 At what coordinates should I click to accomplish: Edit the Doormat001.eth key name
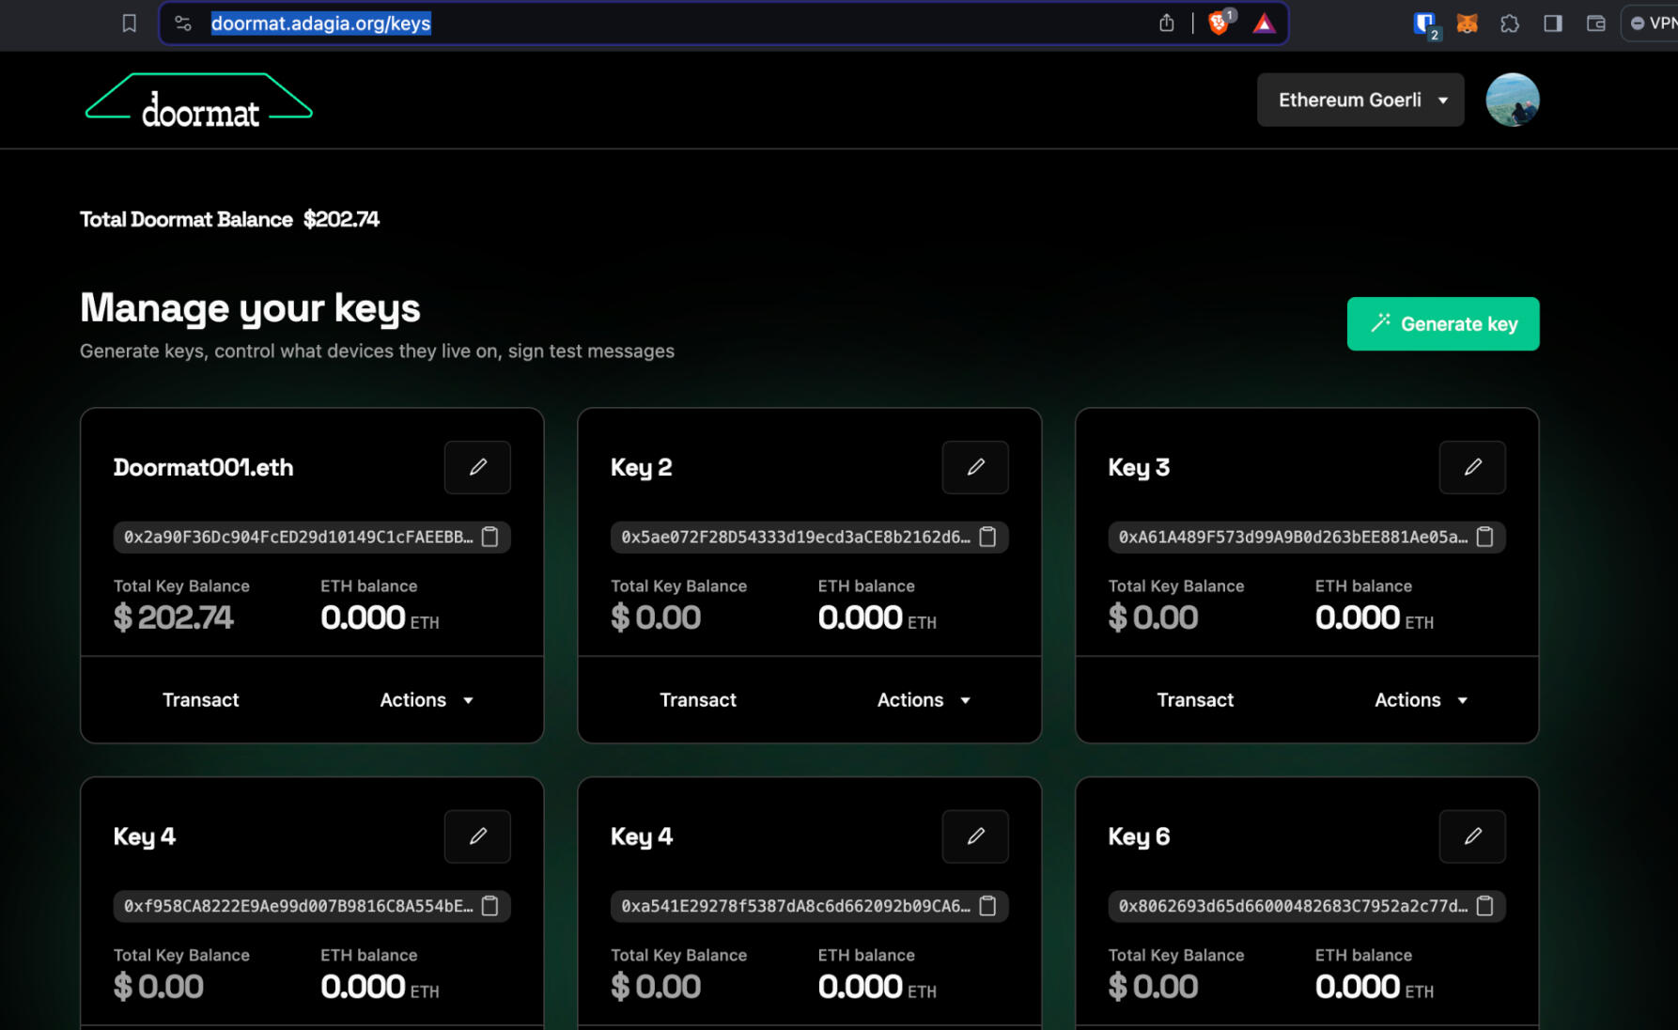click(477, 467)
